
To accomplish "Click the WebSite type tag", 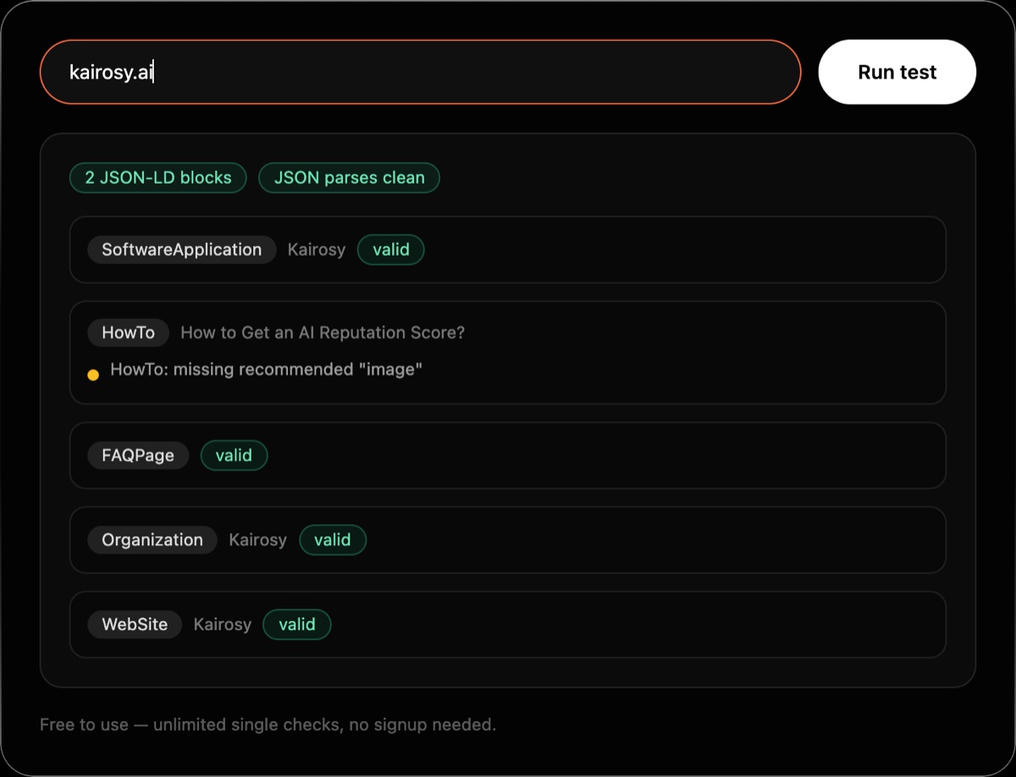I will [x=135, y=625].
